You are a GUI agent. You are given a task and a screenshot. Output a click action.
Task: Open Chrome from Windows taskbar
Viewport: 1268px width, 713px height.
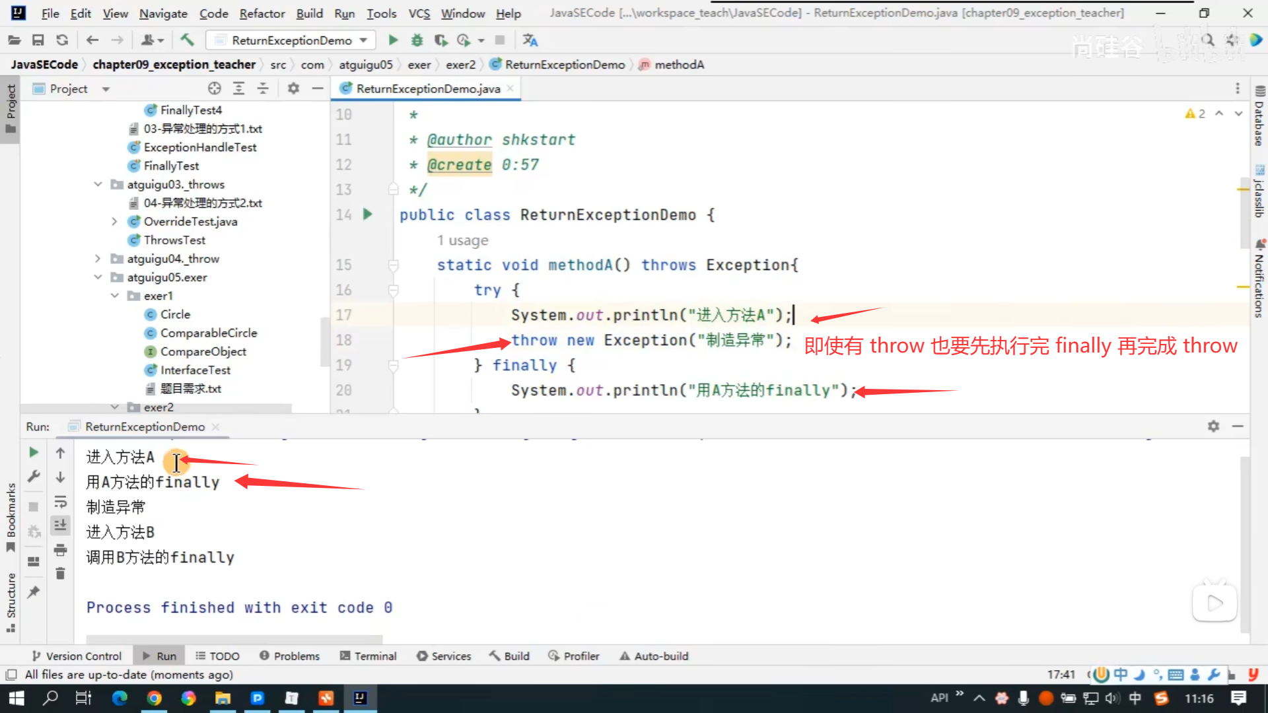[x=154, y=698]
